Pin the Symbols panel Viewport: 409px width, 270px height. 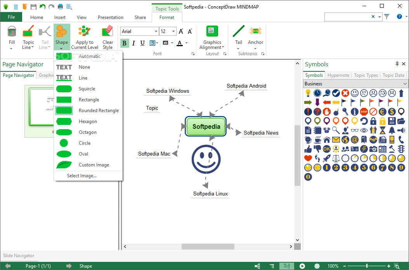[x=397, y=64]
